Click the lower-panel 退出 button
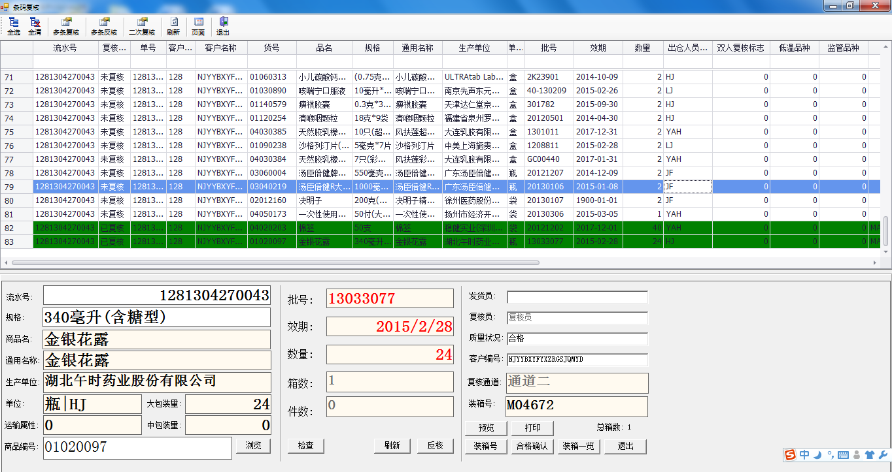The image size is (892, 472). coord(625,447)
